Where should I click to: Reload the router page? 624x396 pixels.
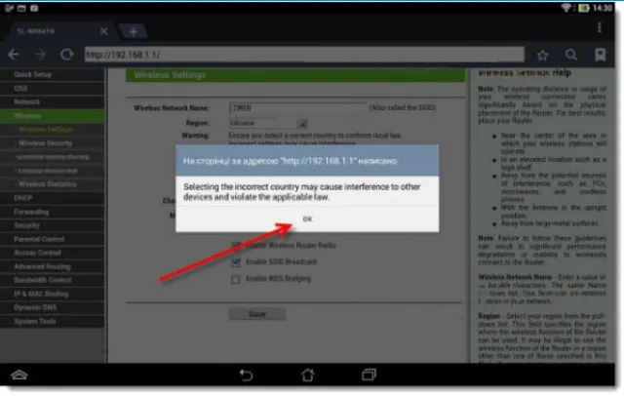coord(67,55)
